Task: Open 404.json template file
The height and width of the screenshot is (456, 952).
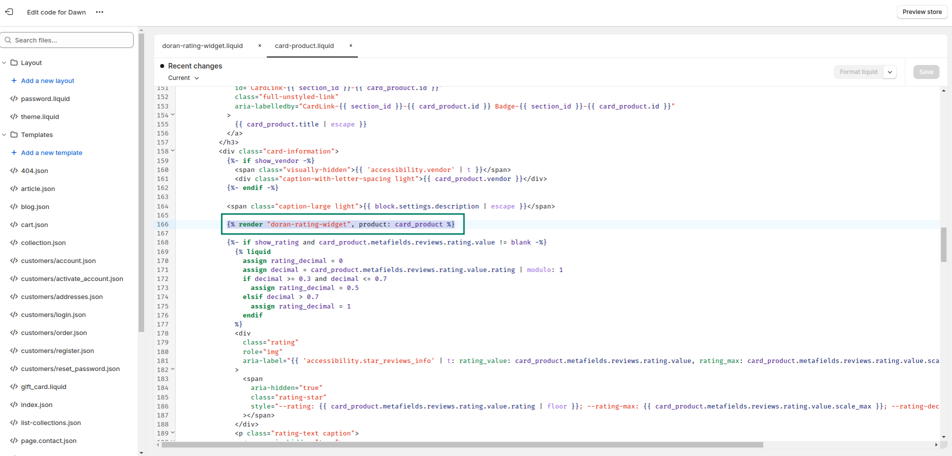Action: click(35, 171)
